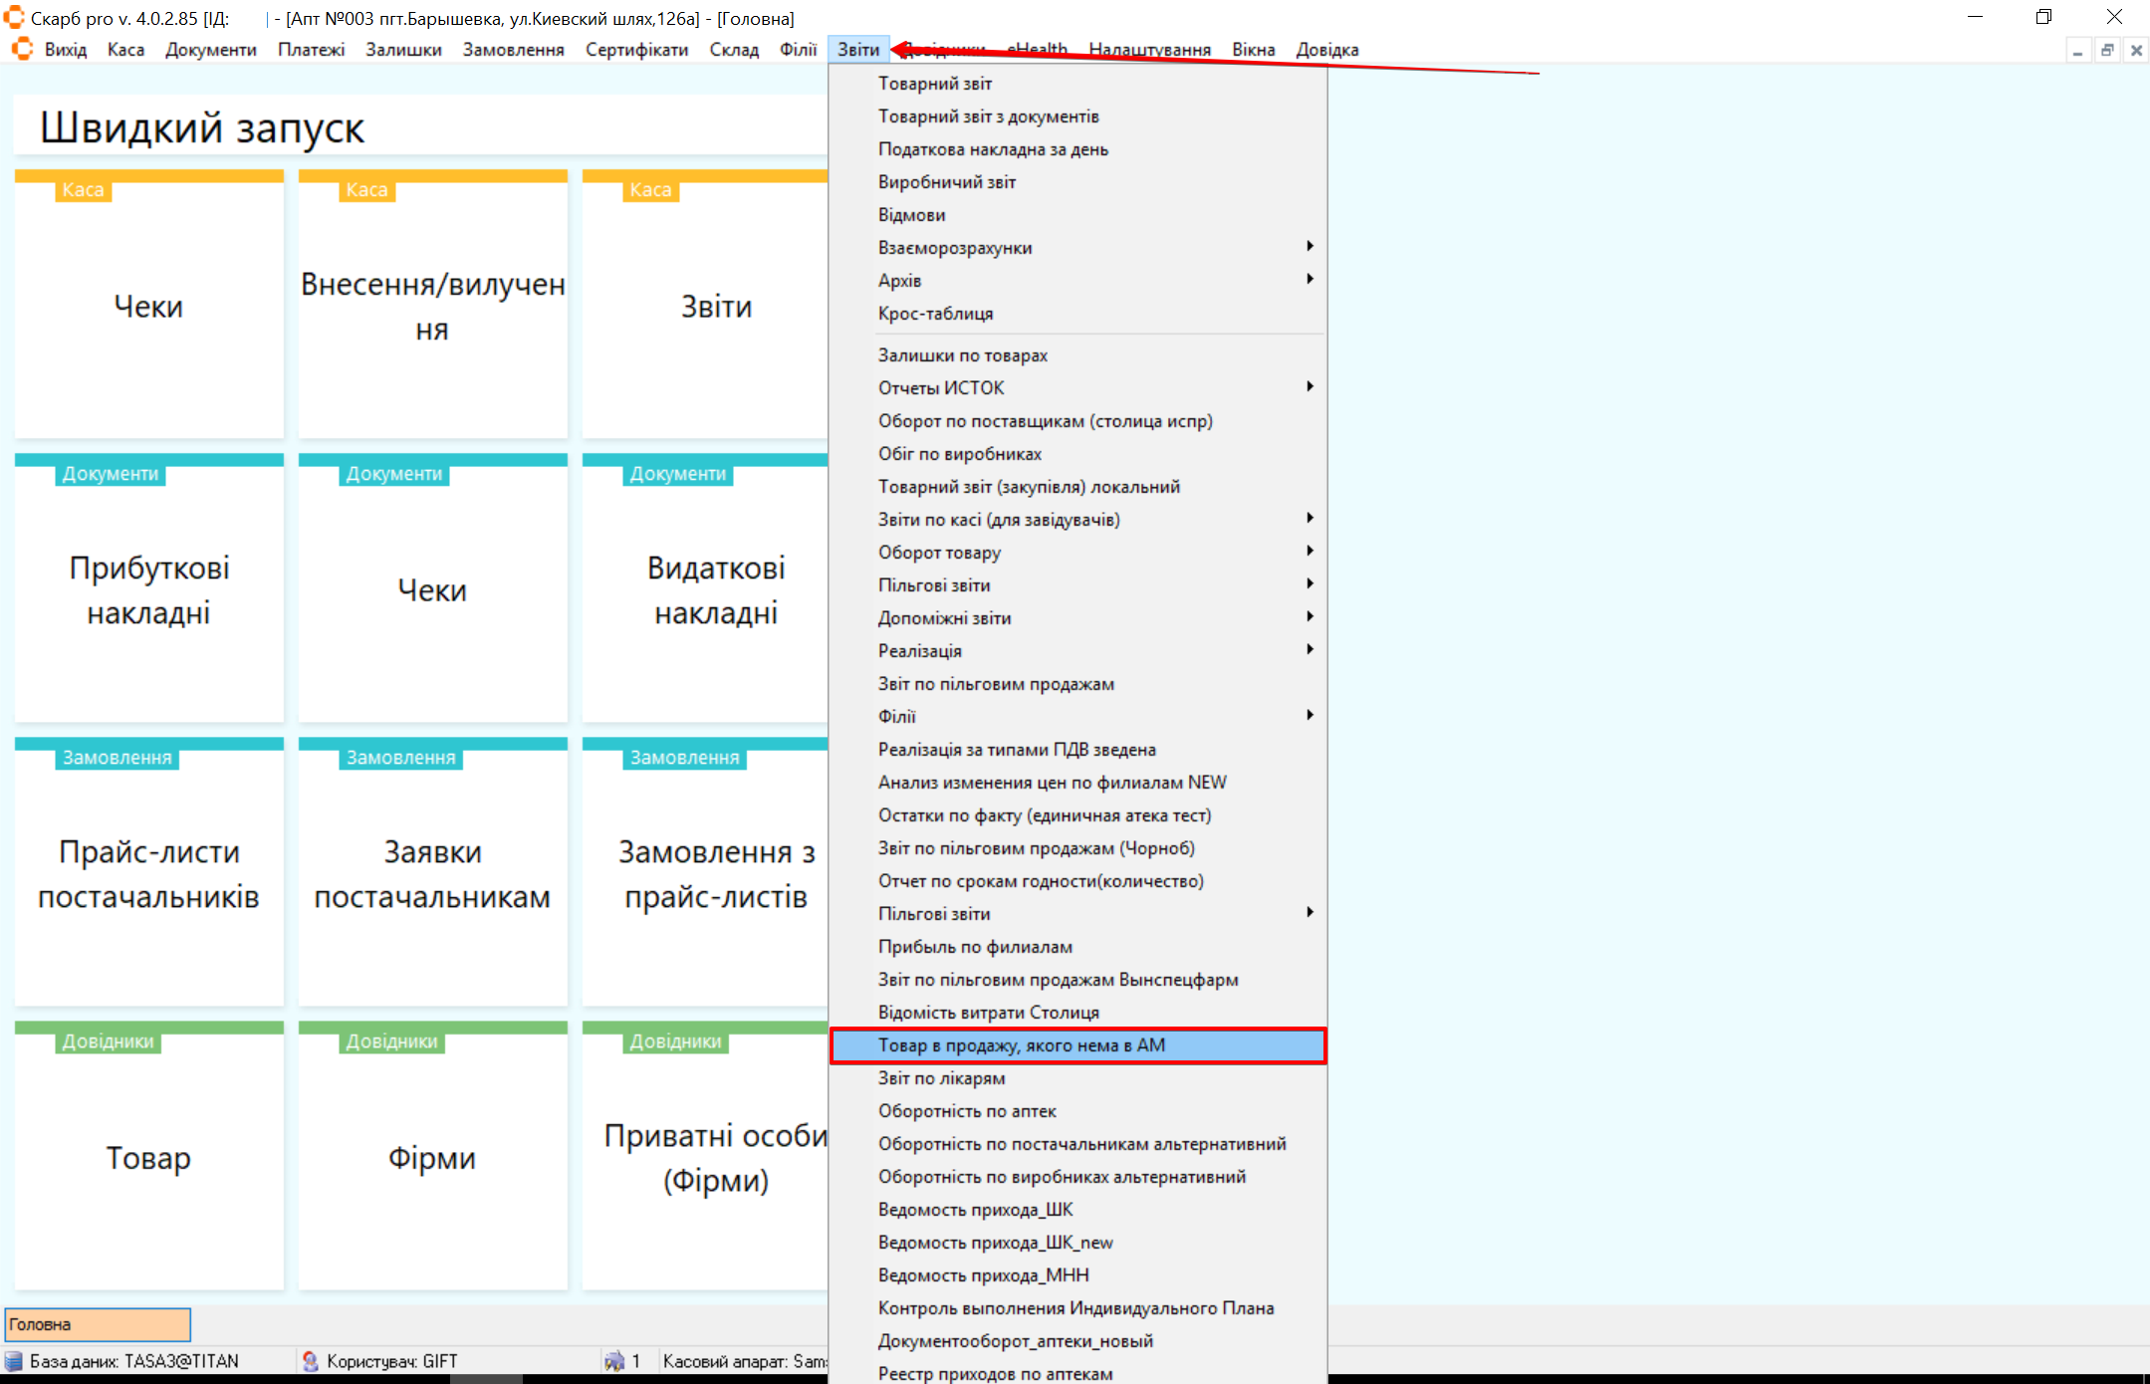Open the Залишки menu in the menu bar
Viewport: 2150px width, 1384px height.
(403, 50)
